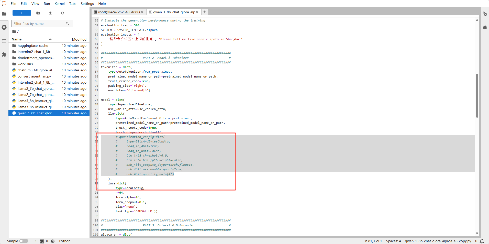Click the Filter files by name field
The width and height of the screenshot is (489, 244).
pos(38,24)
